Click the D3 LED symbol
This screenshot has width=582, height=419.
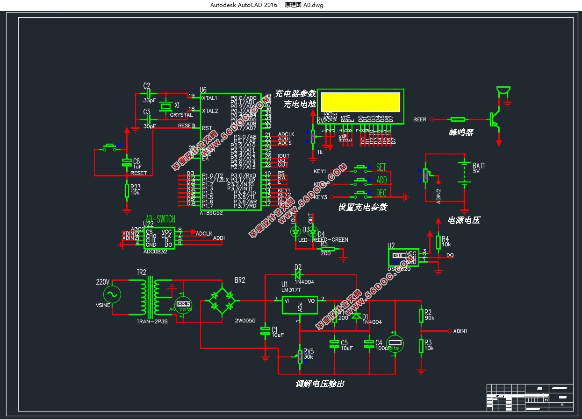point(295,231)
